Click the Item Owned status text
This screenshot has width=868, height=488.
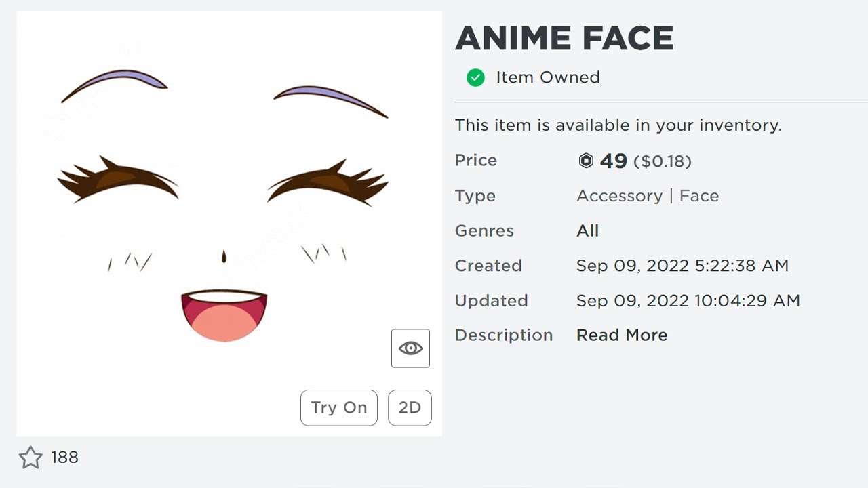[x=548, y=77]
